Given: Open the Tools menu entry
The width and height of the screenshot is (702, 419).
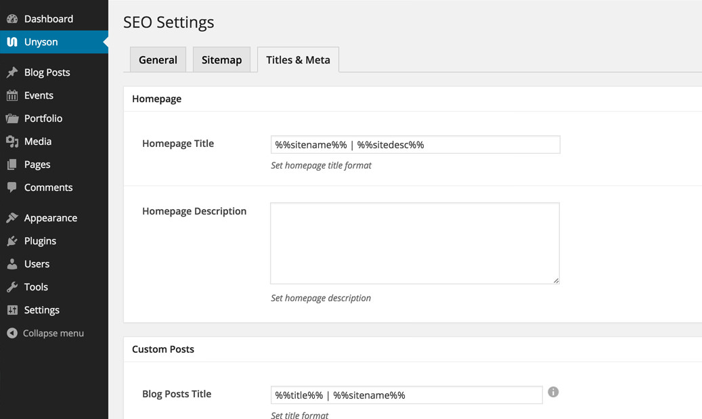Looking at the screenshot, I should [x=54, y=287].
